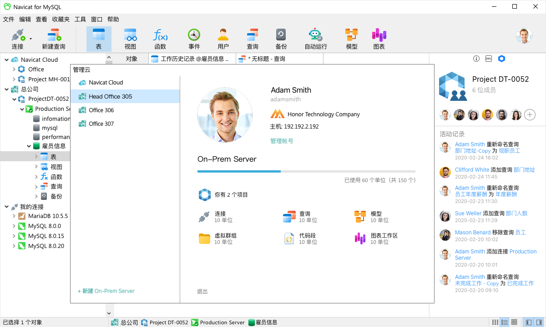Expand the Office tree node
This screenshot has height=327, width=546.
(14, 69)
